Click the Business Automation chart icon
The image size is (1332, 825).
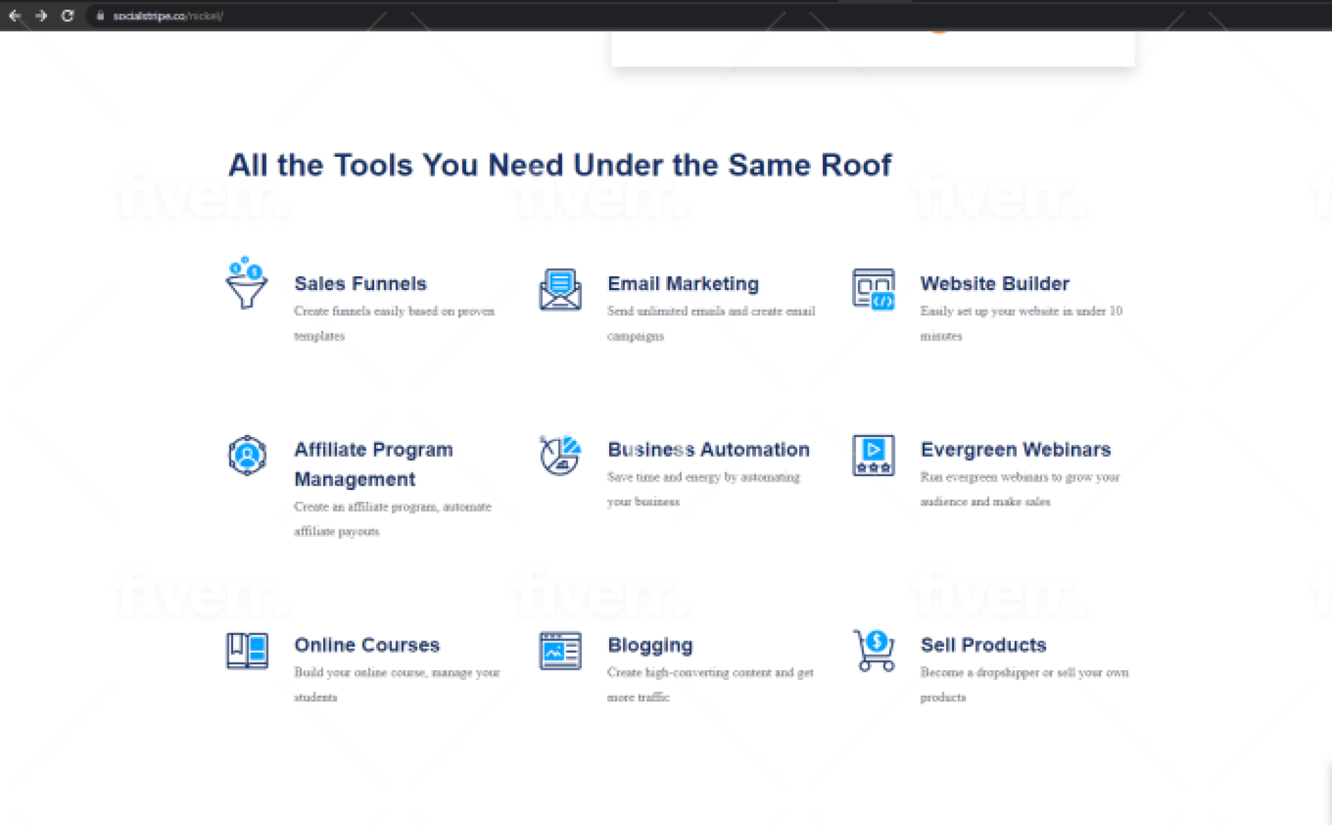point(560,455)
